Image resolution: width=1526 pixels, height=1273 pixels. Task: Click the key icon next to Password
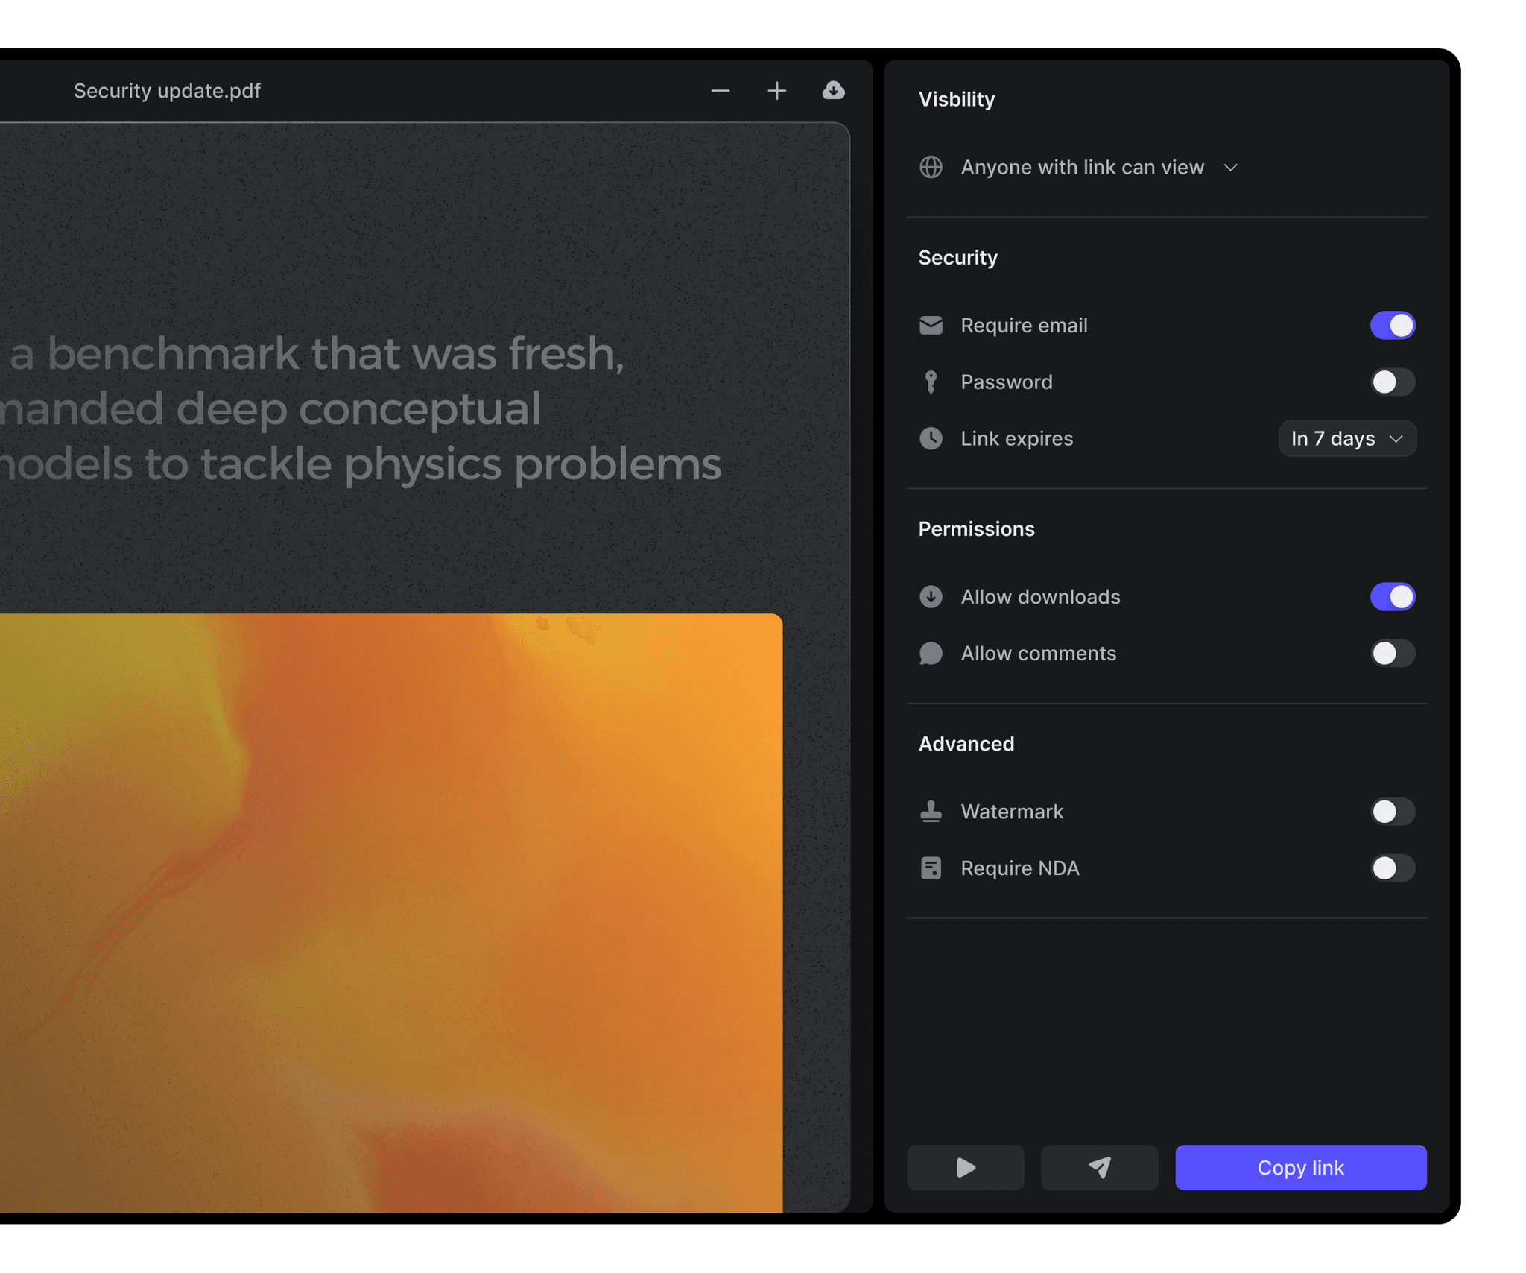(931, 382)
